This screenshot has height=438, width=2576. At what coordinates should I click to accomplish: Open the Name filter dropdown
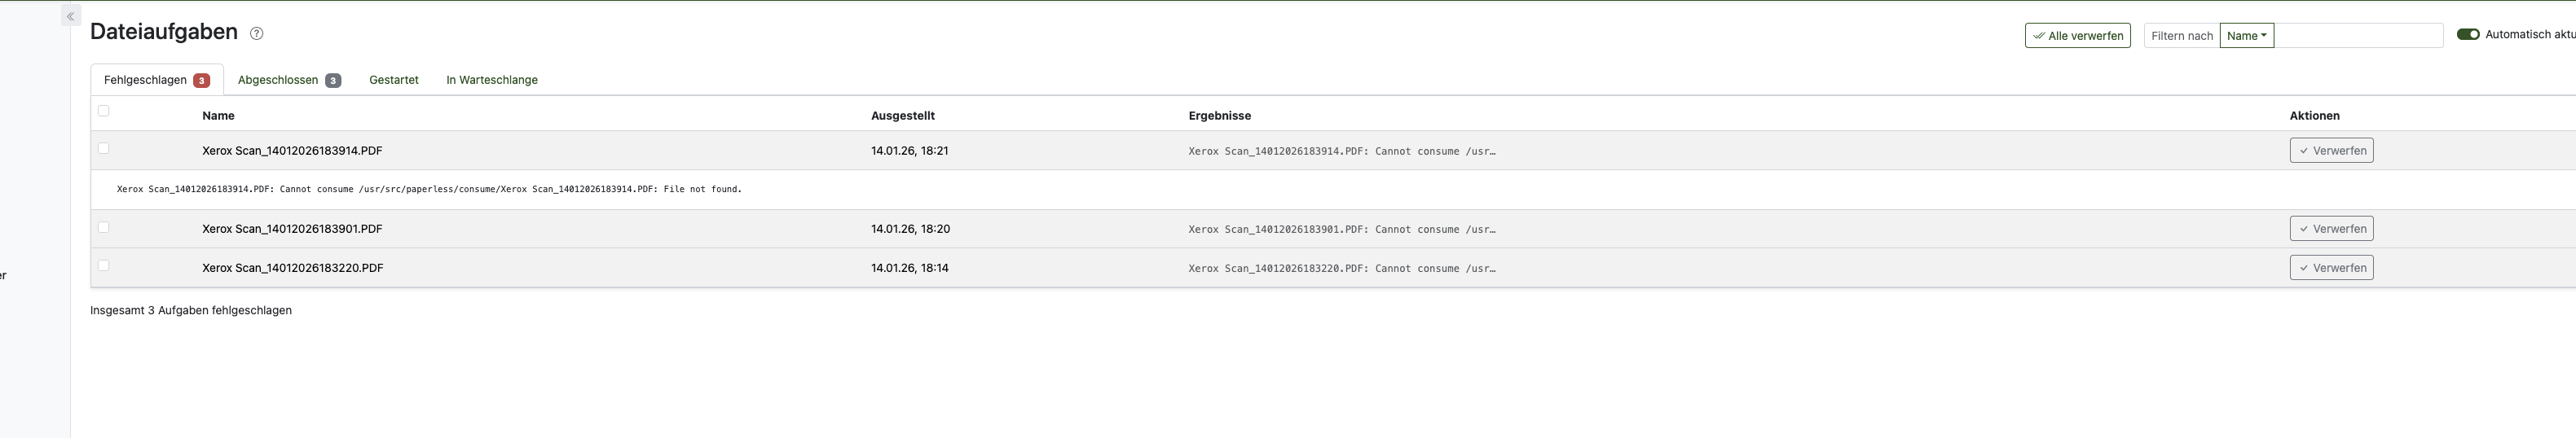2246,35
